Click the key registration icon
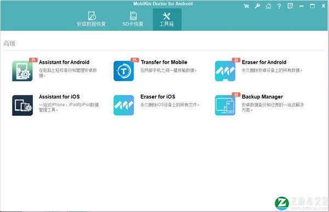The image size is (329, 212). [258, 6]
